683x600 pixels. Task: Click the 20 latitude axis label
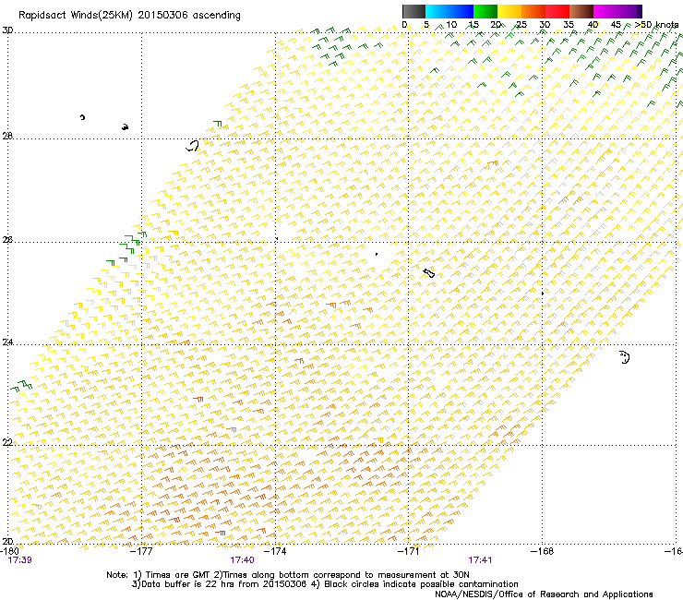pyautogui.click(x=7, y=541)
